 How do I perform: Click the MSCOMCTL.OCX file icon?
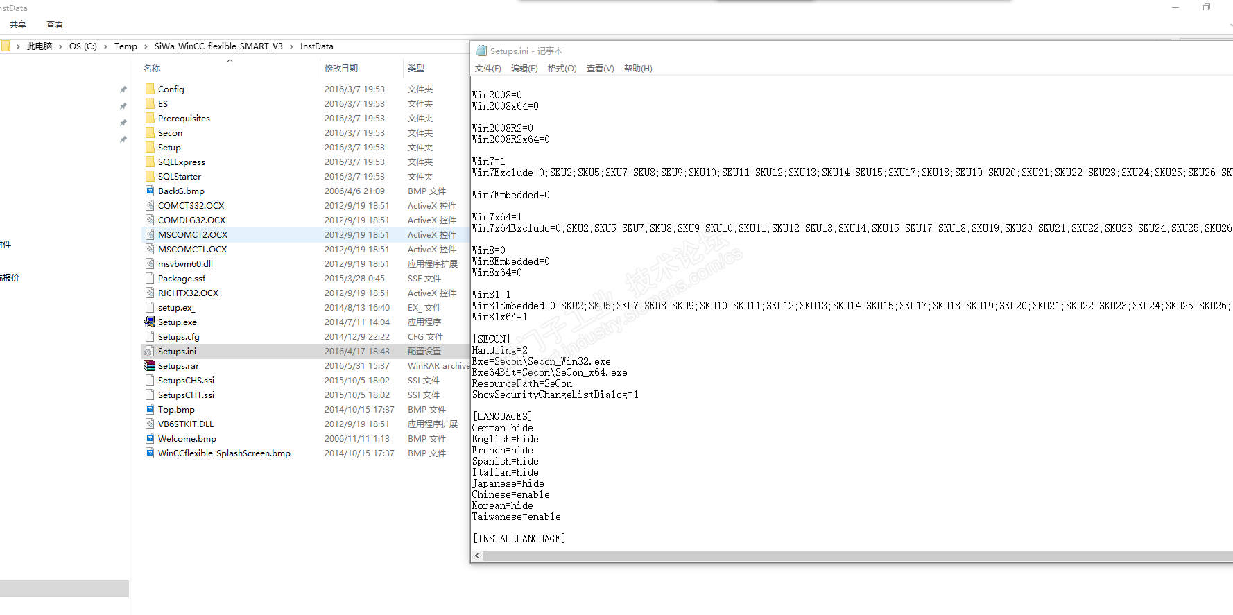[150, 249]
